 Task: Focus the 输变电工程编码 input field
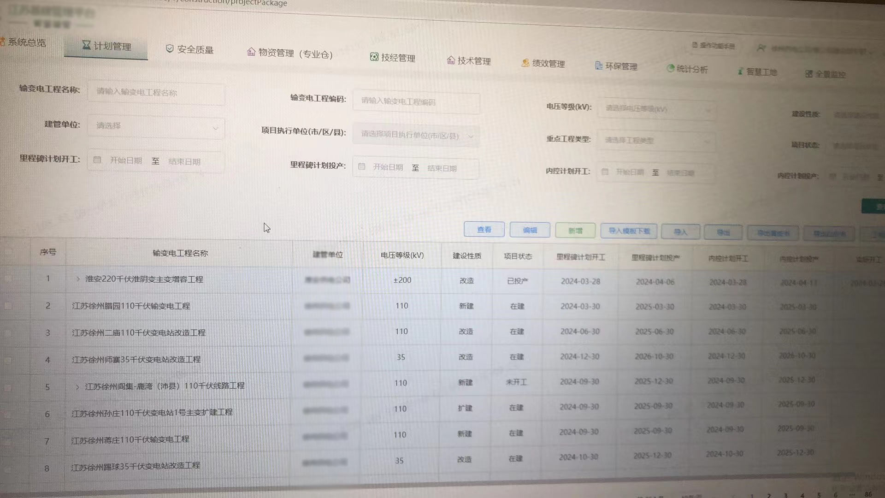click(x=416, y=101)
